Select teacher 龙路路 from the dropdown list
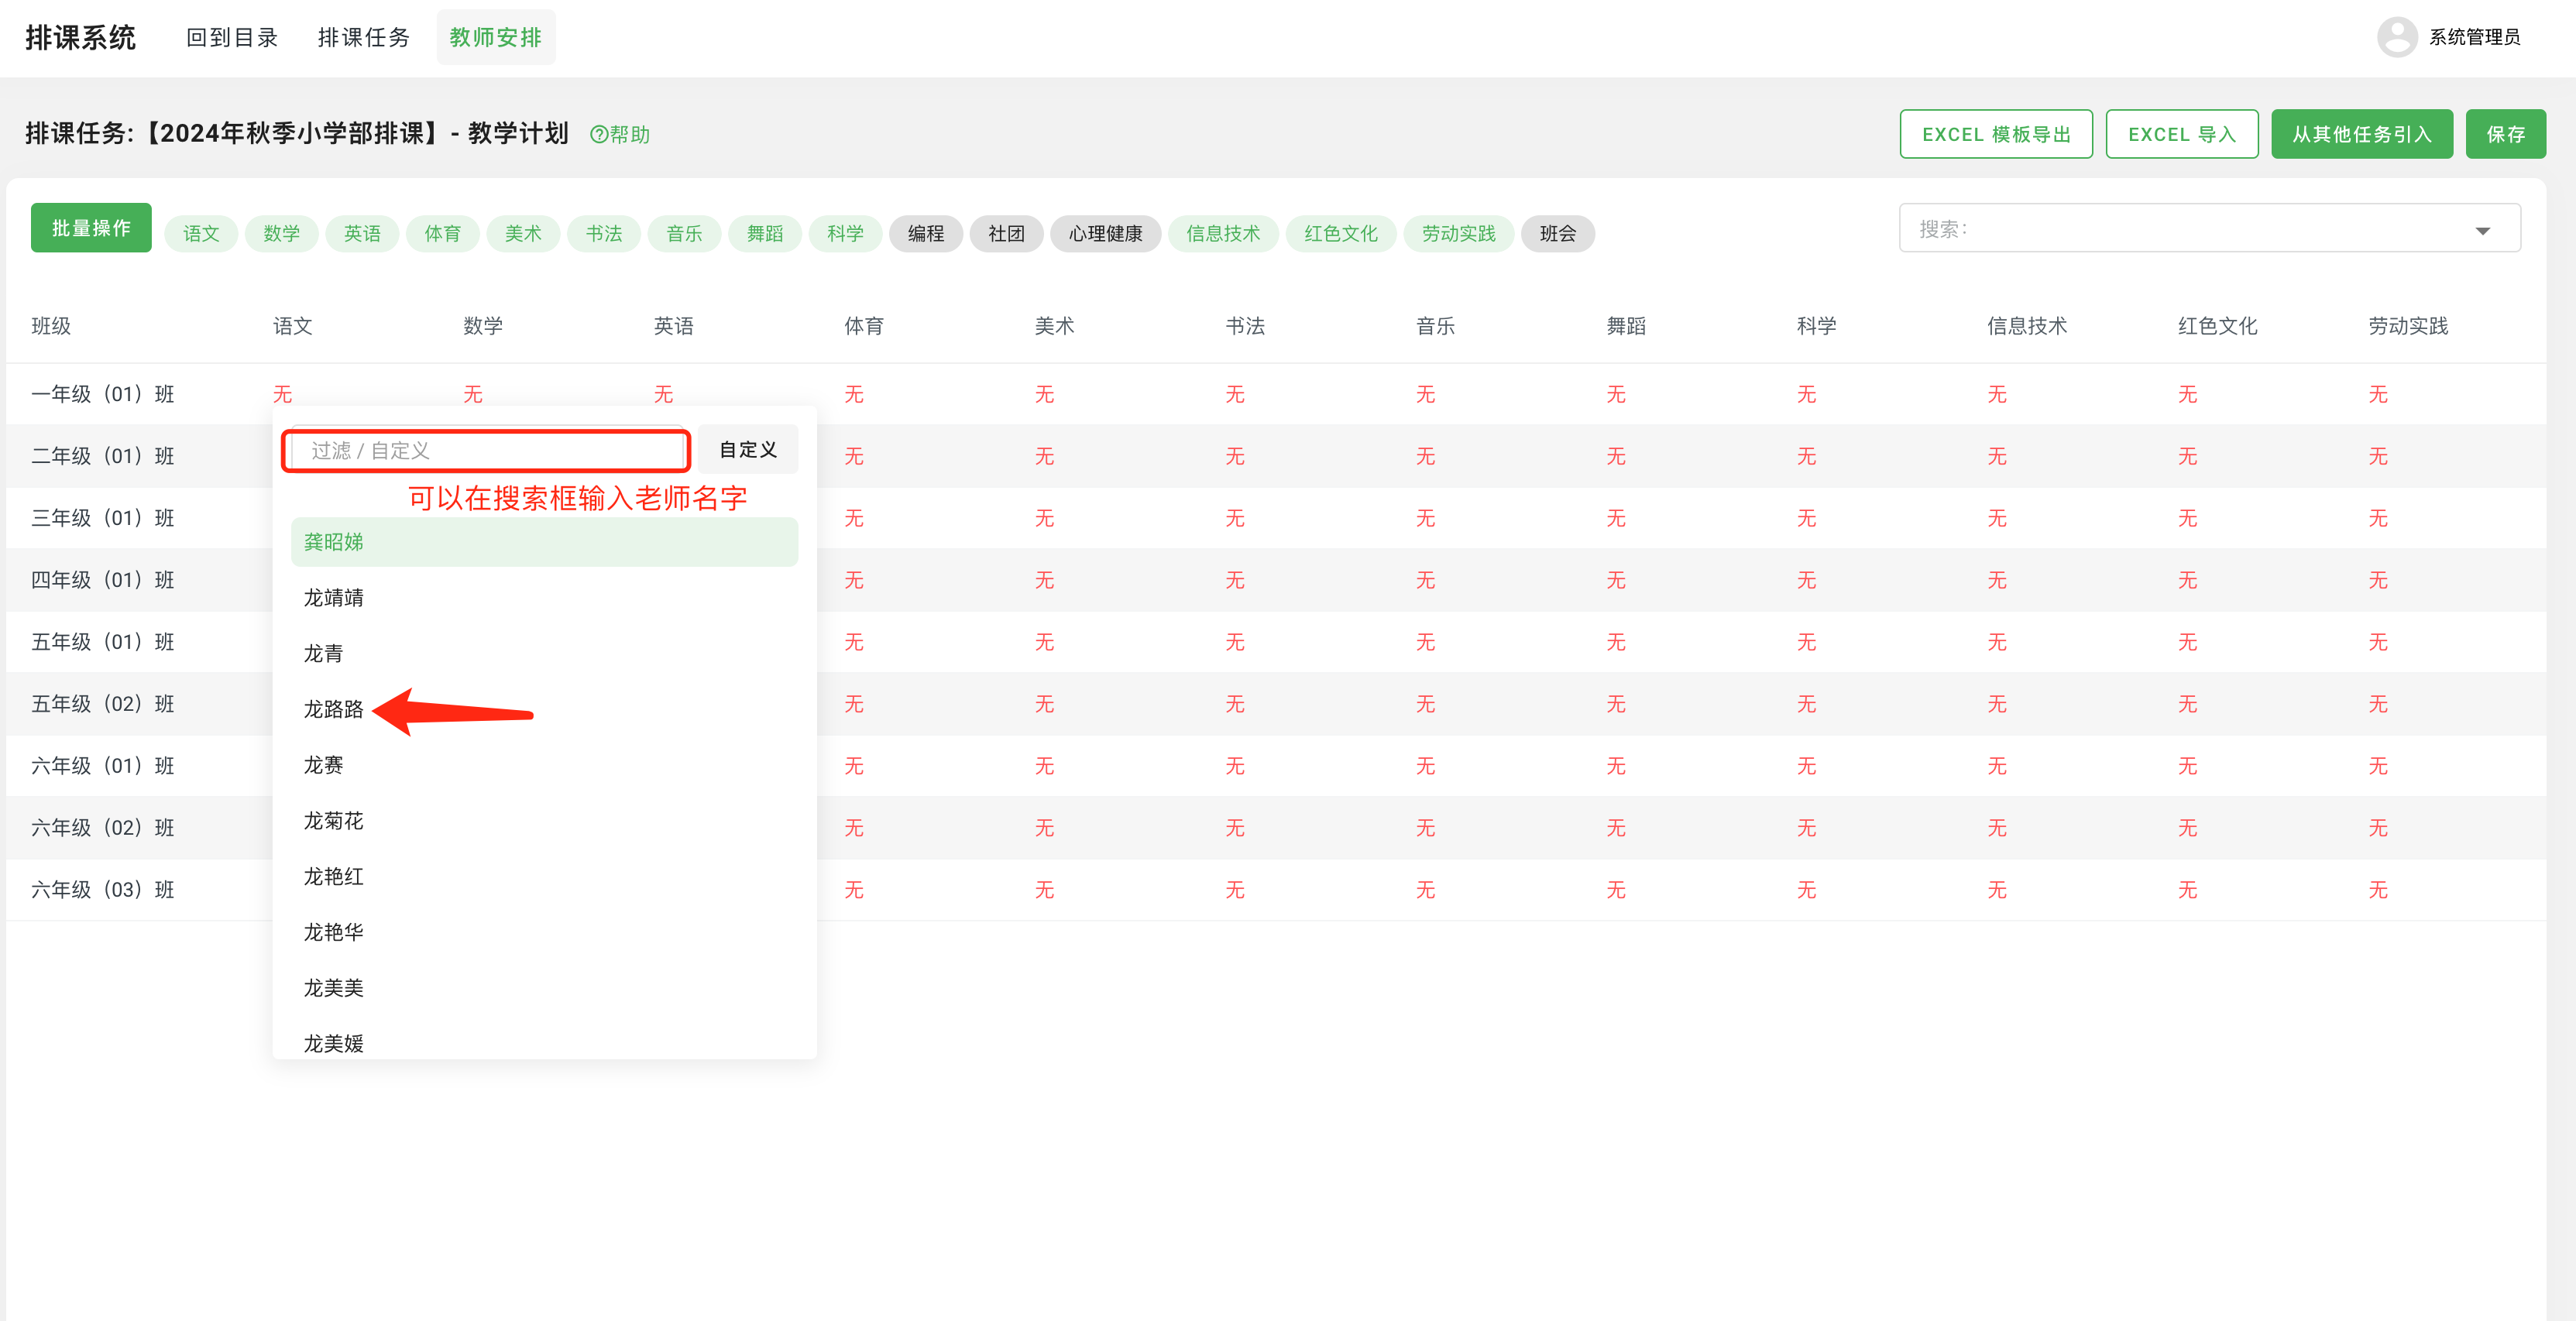This screenshot has height=1321, width=2576. pos(334,709)
